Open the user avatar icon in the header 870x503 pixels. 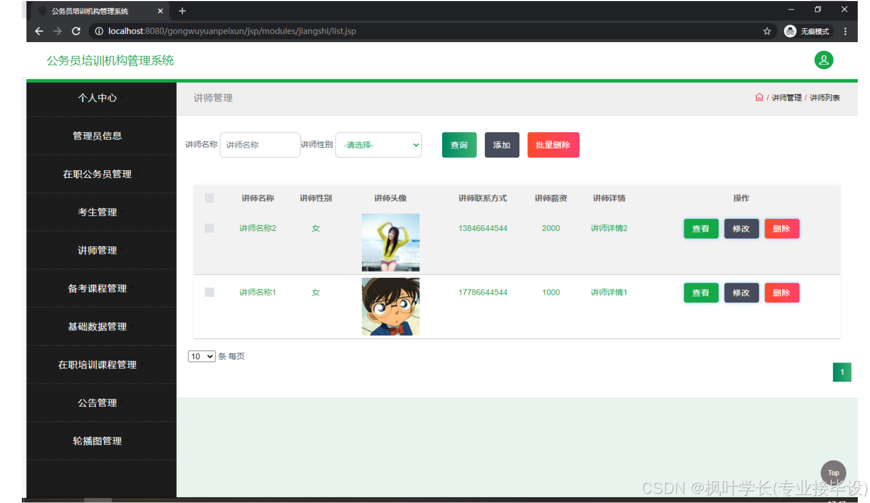[824, 60]
